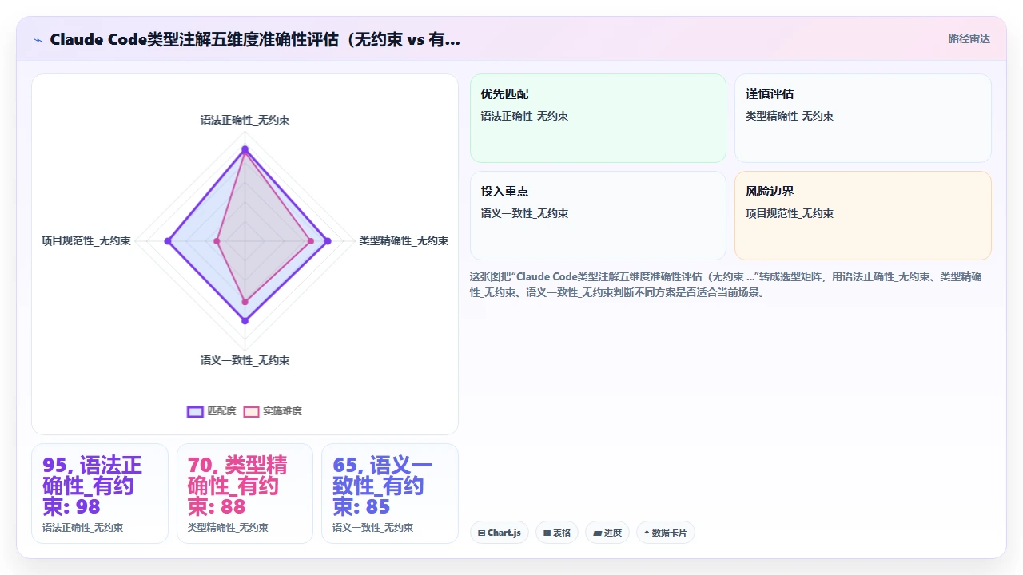Click the 路径雷达 label in header
The image size is (1023, 575).
969,38
